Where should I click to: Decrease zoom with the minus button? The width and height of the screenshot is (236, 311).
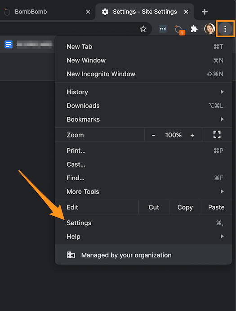(x=153, y=135)
